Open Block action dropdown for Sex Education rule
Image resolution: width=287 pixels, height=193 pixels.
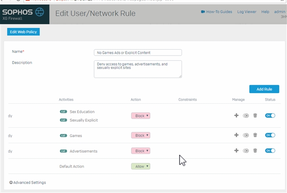pyautogui.click(x=140, y=116)
